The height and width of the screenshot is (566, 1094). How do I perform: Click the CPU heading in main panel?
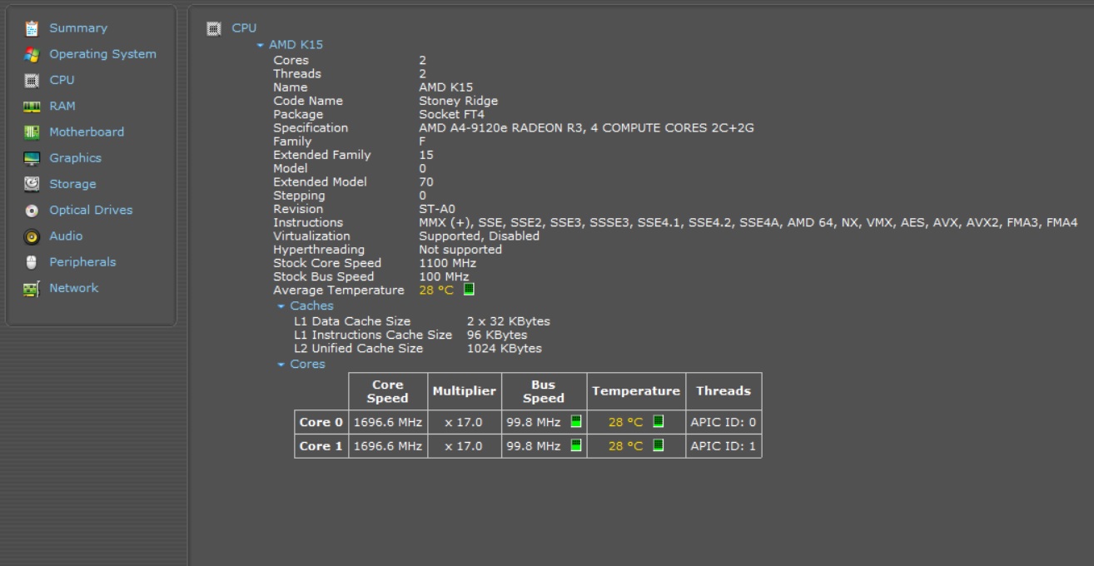244,28
